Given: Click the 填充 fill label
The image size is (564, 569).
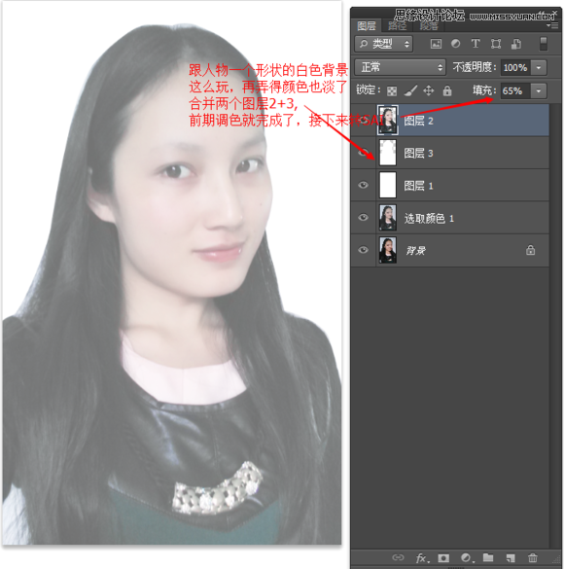Looking at the screenshot, I should 484,90.
